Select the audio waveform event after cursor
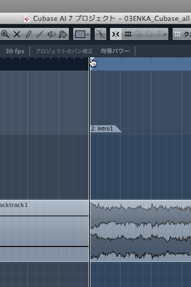191x287 pixels. click(x=140, y=231)
